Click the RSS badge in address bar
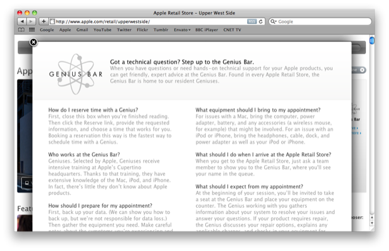Screen dimensions: 389x251 point(252,21)
